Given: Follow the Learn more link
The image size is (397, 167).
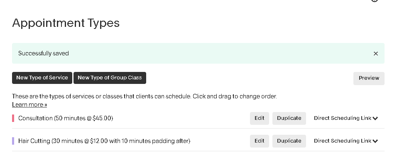Looking at the screenshot, I should pos(29,105).
